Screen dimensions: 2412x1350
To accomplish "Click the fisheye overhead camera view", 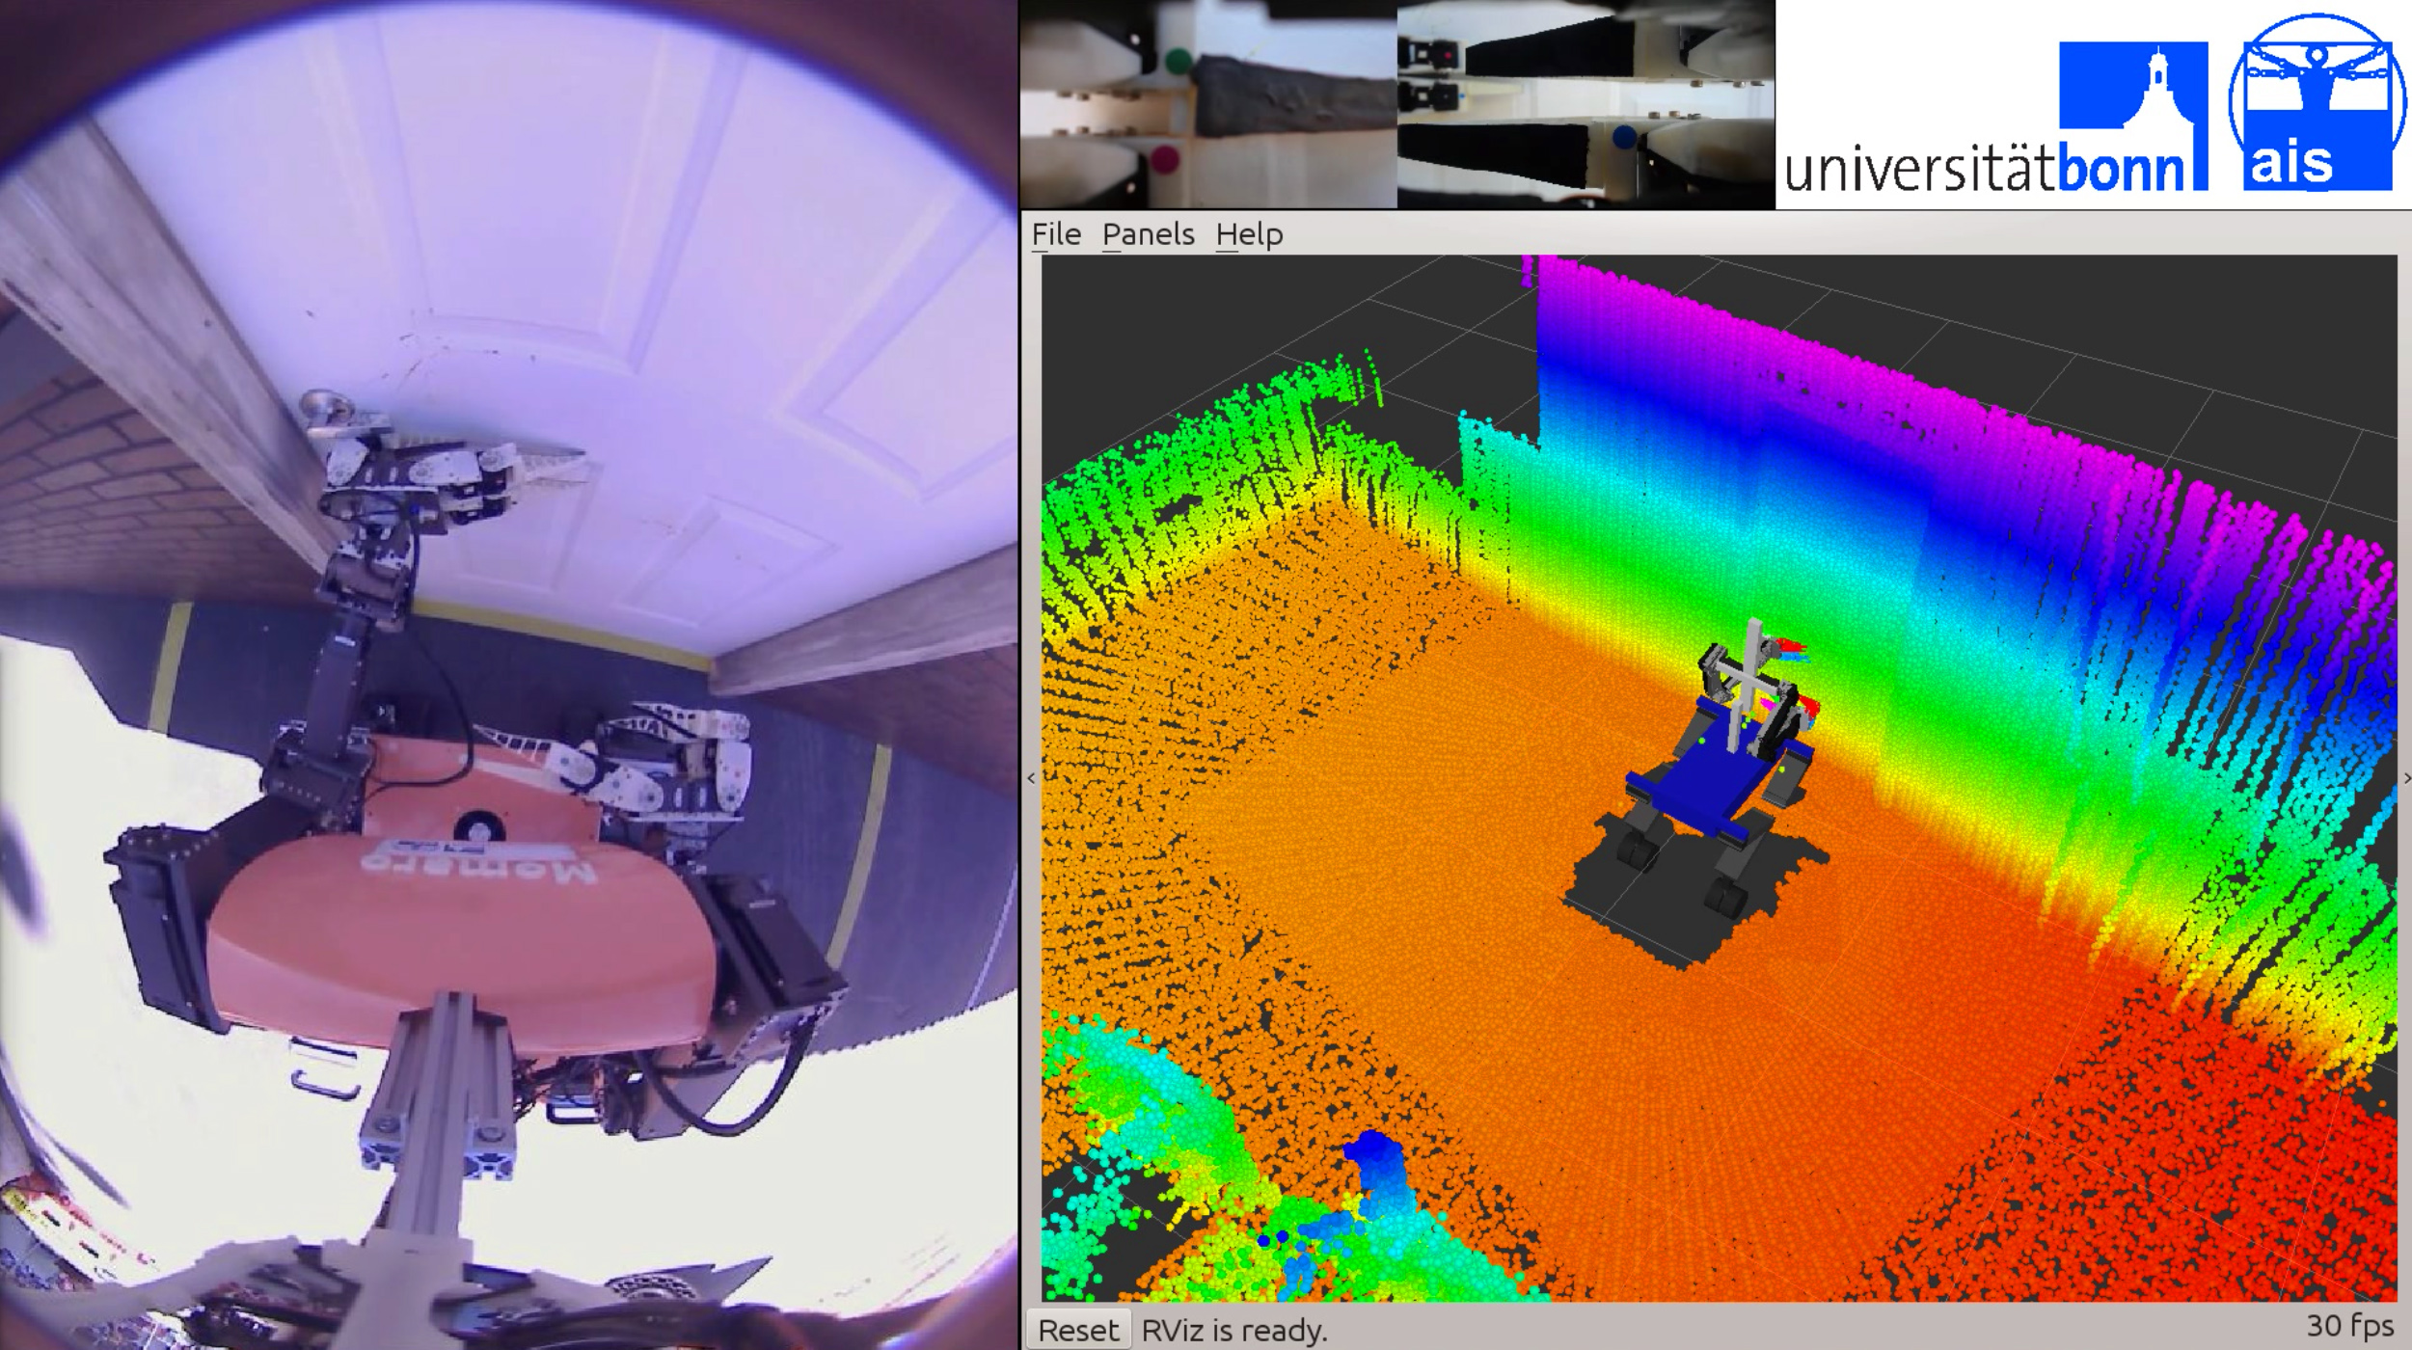I will 508,675.
